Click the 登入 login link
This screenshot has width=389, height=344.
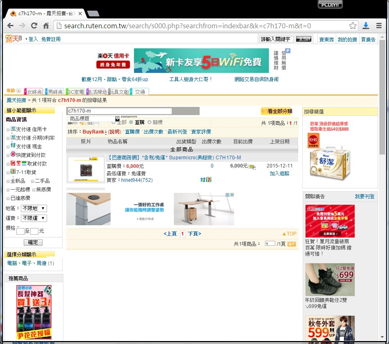tap(33, 39)
